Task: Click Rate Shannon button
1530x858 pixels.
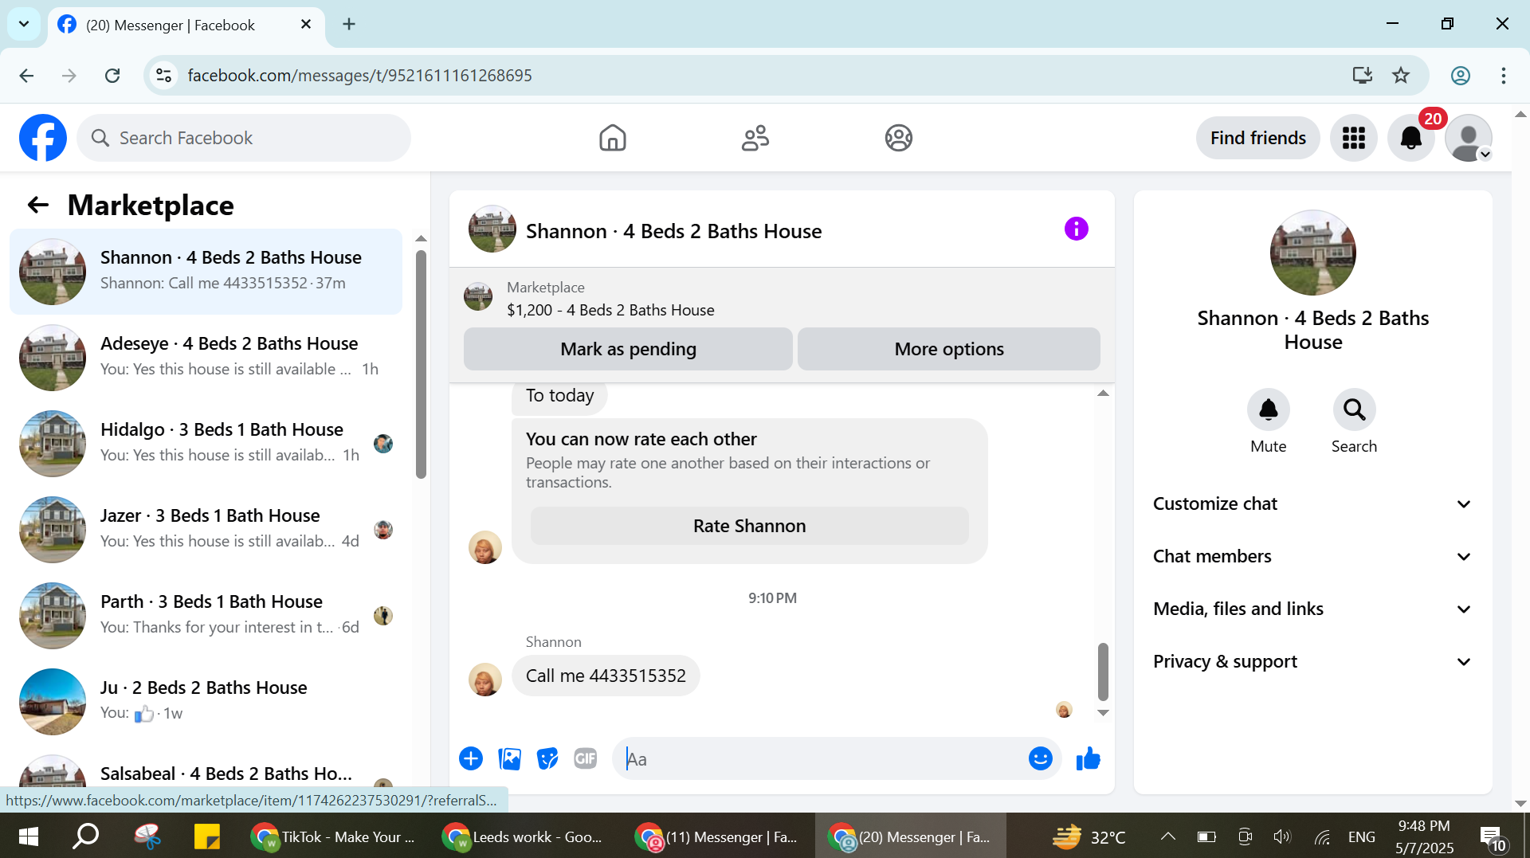Action: click(749, 526)
